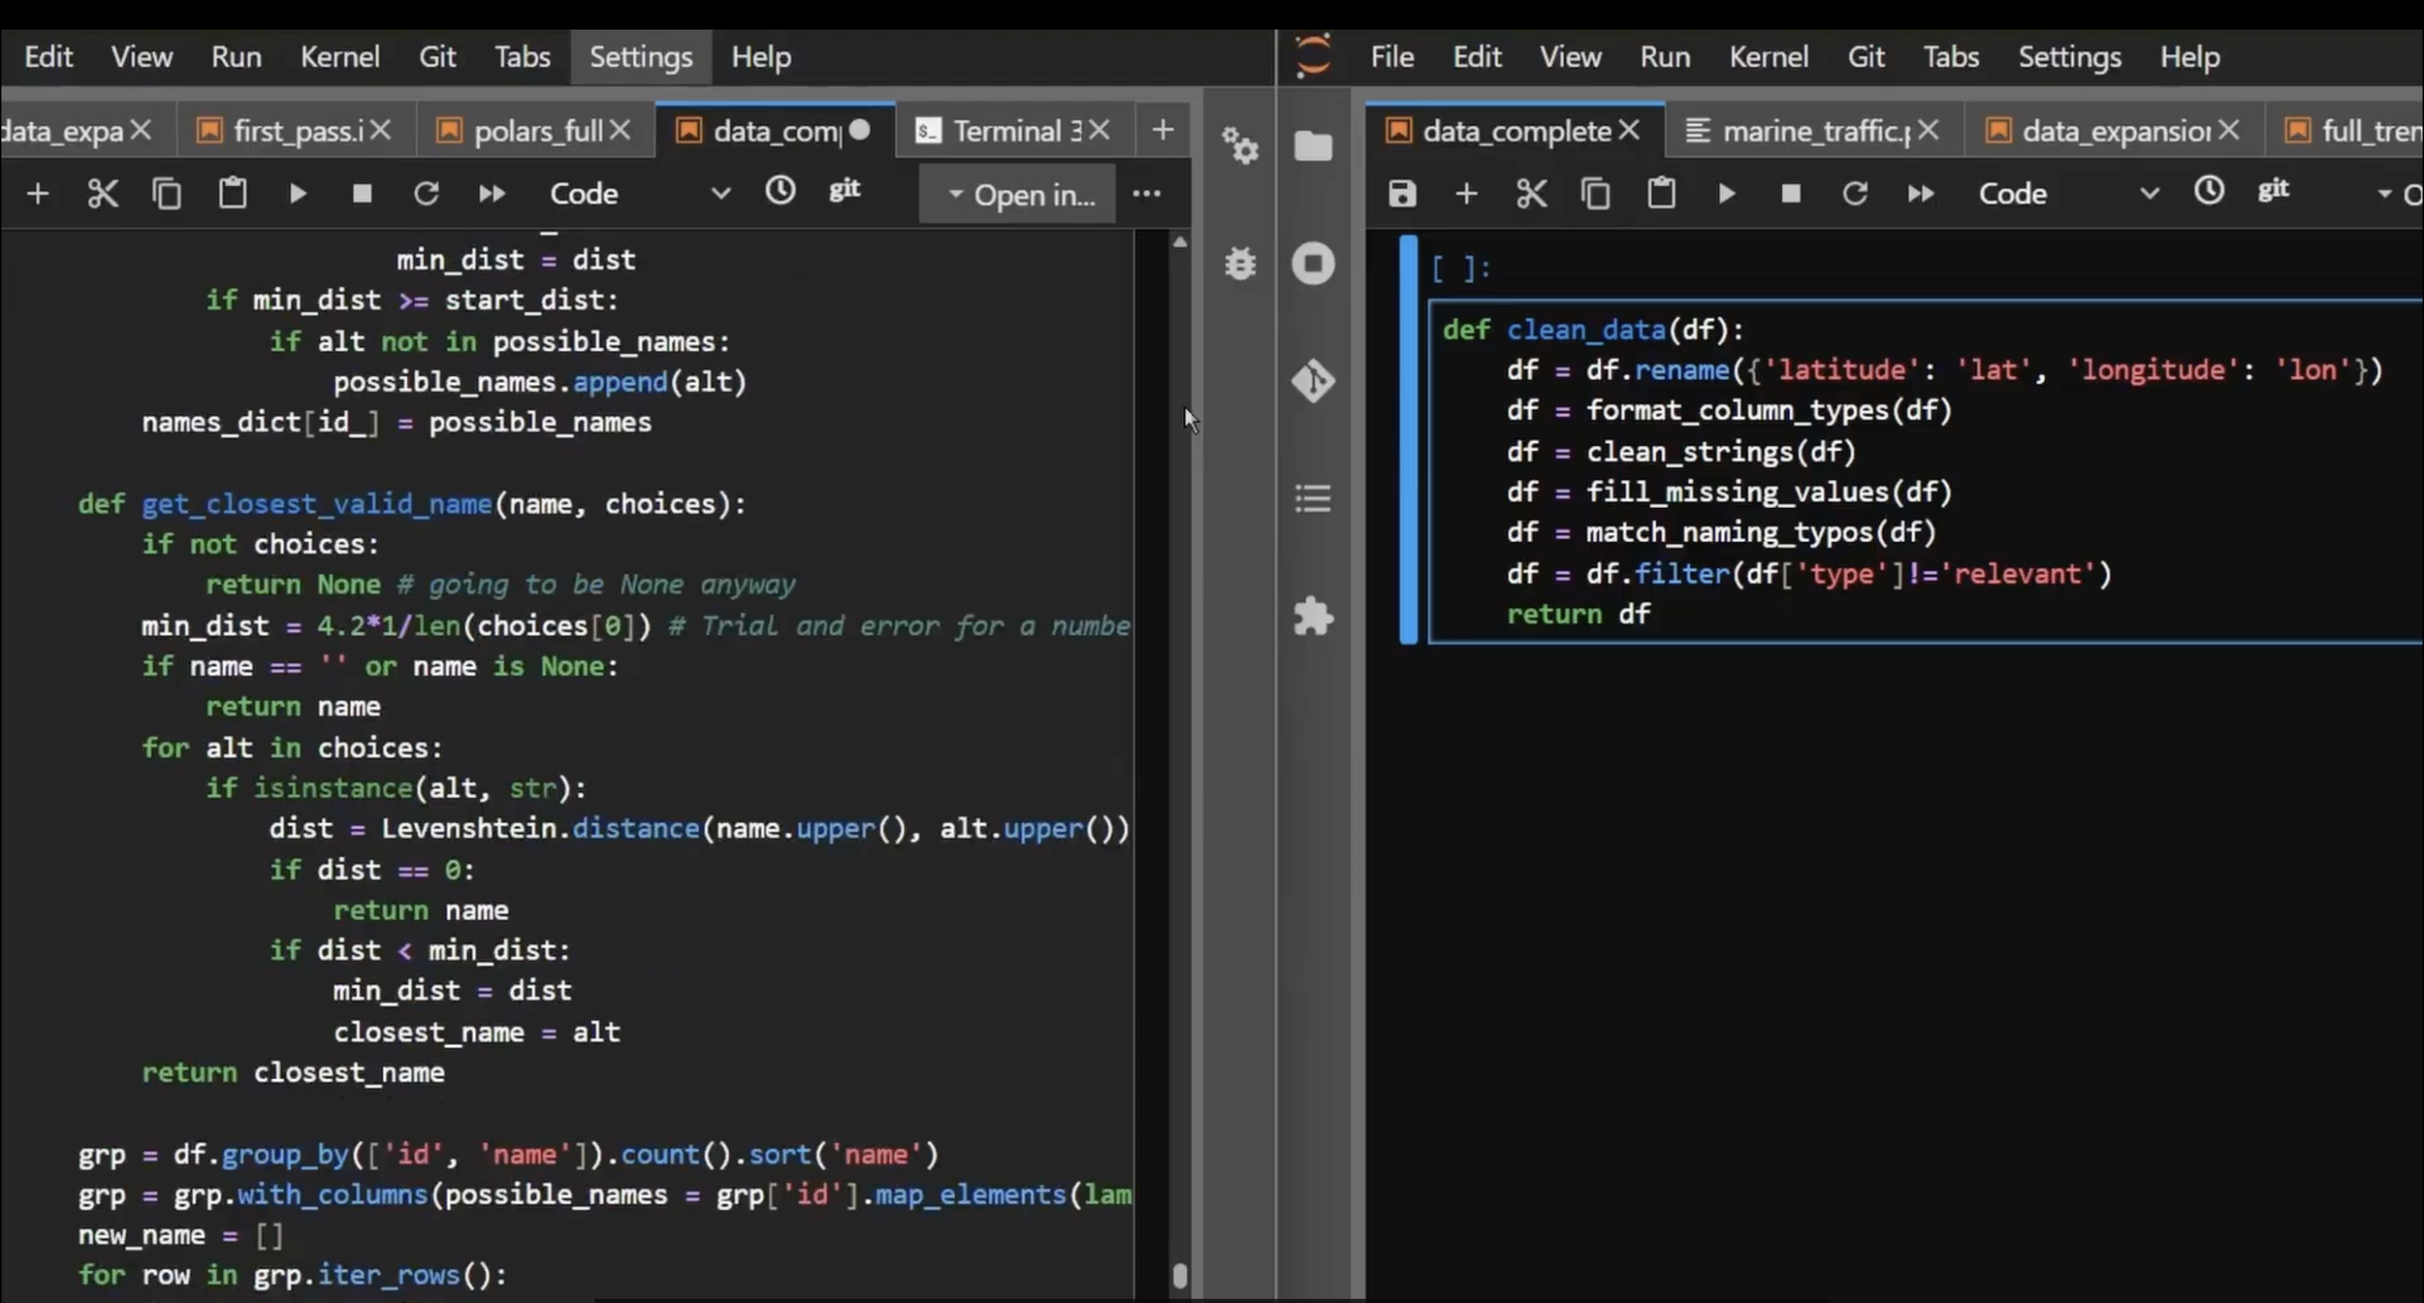Restart and run all in right notebook
Image resolution: width=2424 pixels, height=1303 pixels.
coord(1921,194)
